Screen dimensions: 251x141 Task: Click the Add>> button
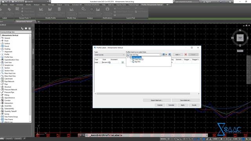[x=178, y=55]
